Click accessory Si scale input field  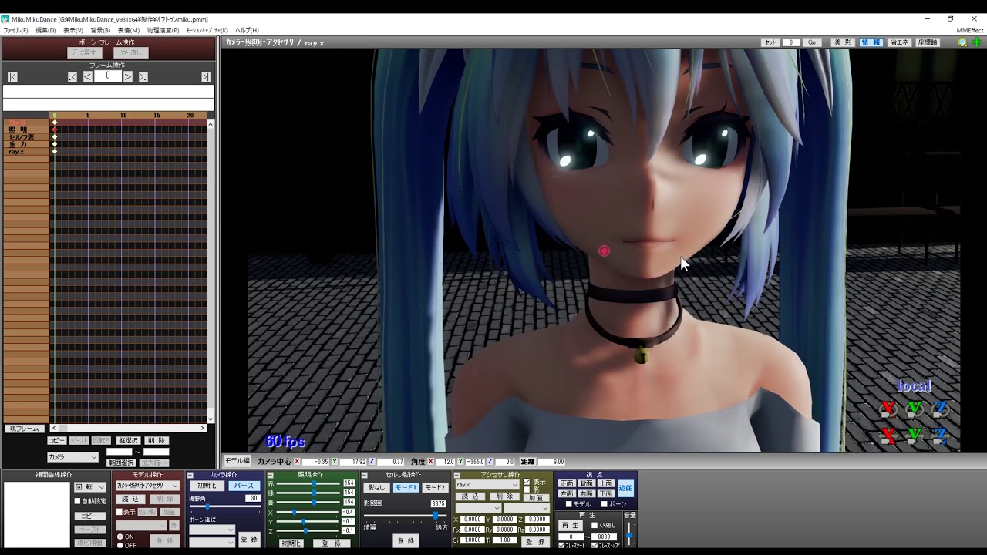click(x=472, y=540)
